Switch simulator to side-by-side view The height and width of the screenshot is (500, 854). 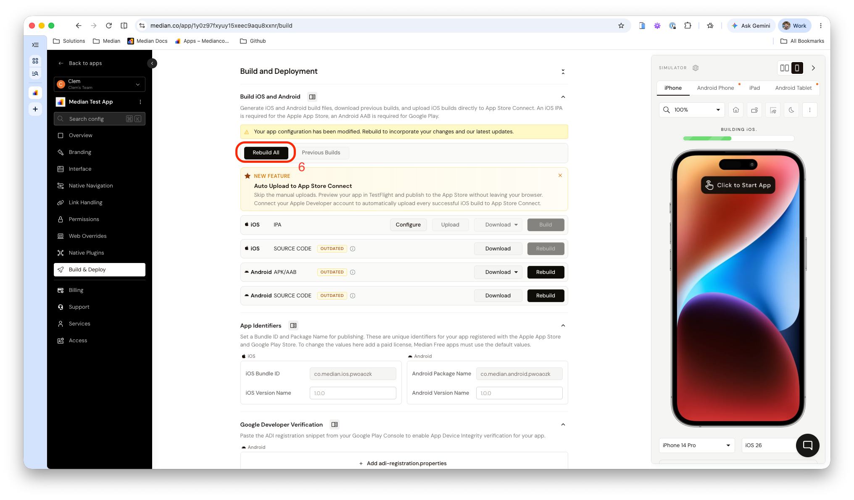[784, 68]
